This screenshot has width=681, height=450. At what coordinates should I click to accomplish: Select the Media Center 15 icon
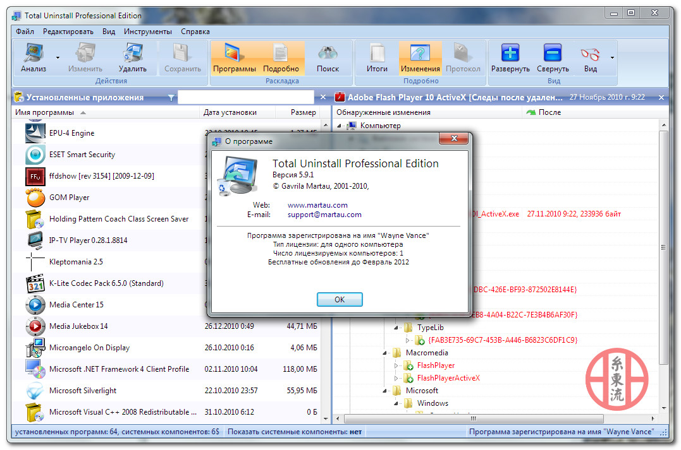point(35,305)
